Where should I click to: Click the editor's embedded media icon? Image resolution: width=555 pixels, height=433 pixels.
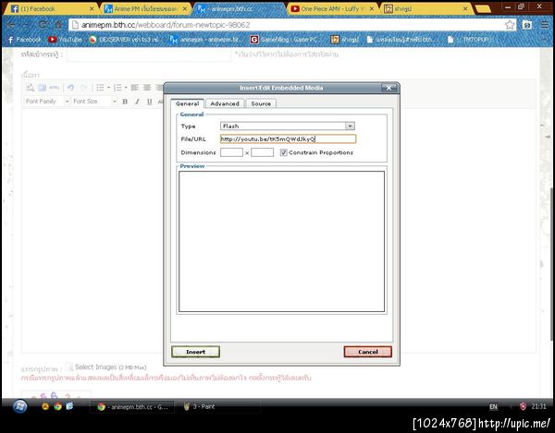pyautogui.click(x=43, y=88)
